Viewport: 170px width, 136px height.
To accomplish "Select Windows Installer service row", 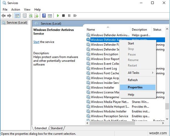I will 103,87.
